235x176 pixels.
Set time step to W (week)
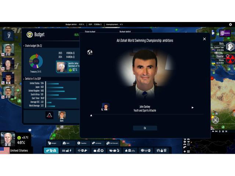pos(223,131)
